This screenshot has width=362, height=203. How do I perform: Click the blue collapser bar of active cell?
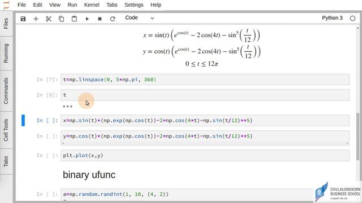(x=23, y=120)
